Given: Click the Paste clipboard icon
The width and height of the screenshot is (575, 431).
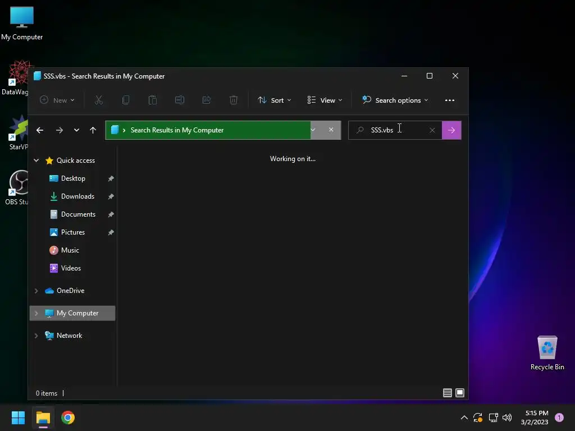Looking at the screenshot, I should pos(153,100).
